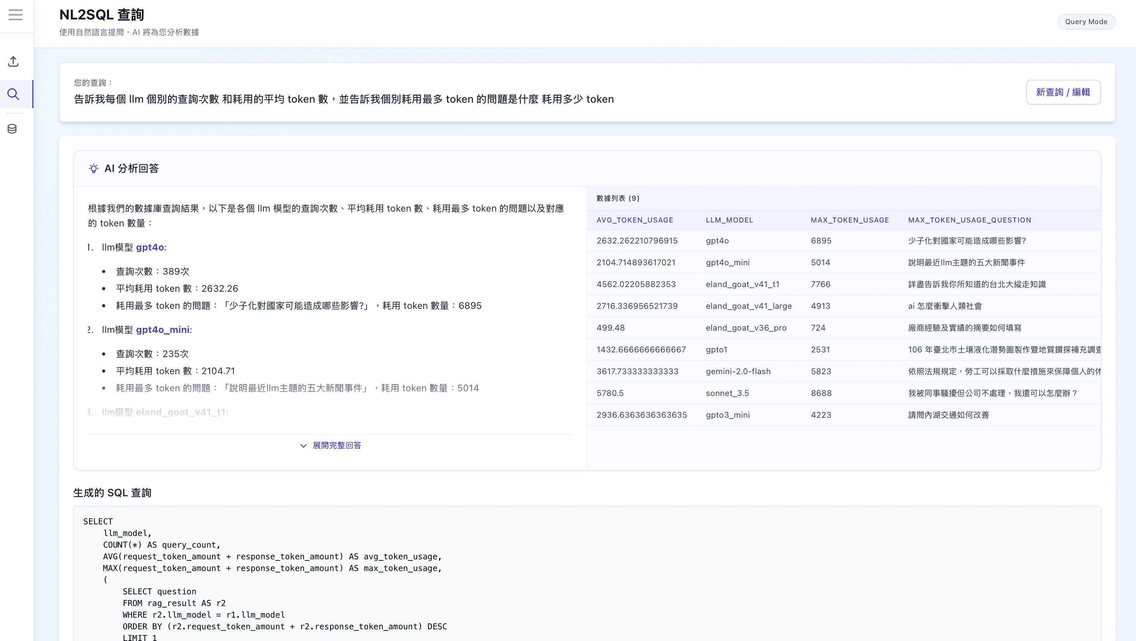The image size is (1136, 641).
Task: Click the lightbulb icon beside AI 分析回答
Action: [x=93, y=168]
